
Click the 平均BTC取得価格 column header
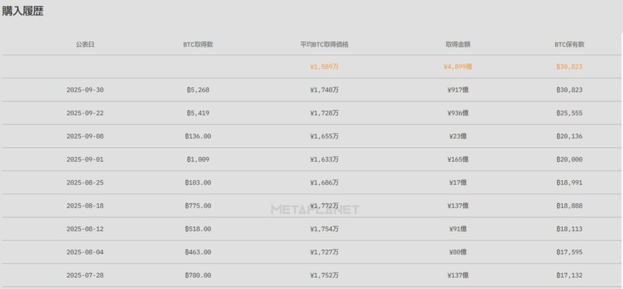tap(324, 44)
